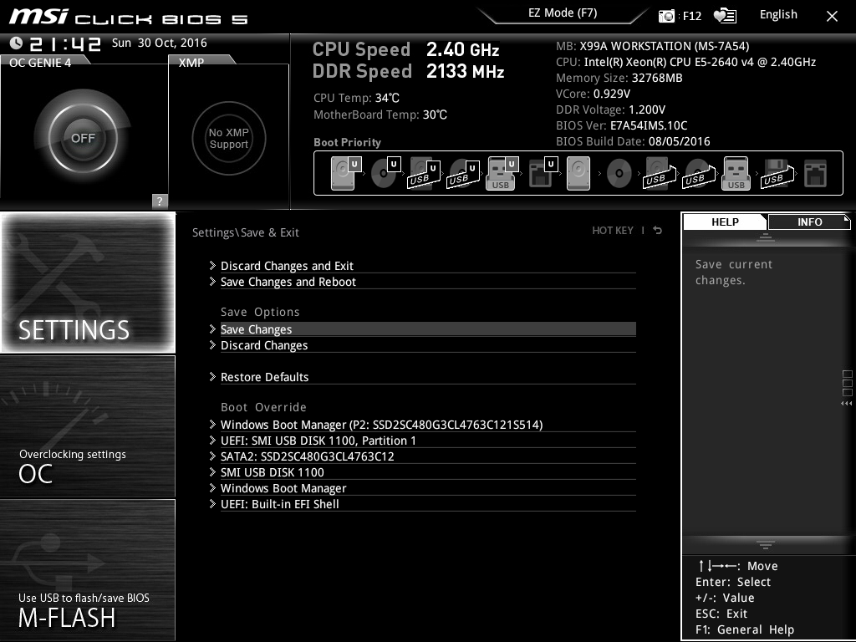Take a screenshot with the F12 camera icon
Screen dimensions: 856x642
[x=666, y=16]
